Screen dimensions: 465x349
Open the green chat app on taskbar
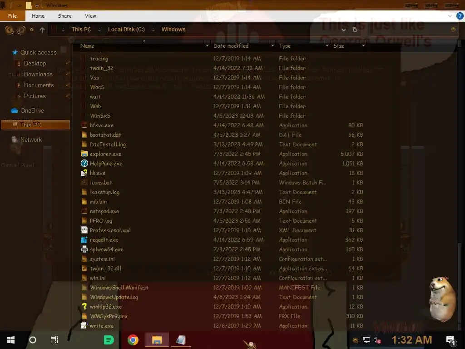point(109,340)
